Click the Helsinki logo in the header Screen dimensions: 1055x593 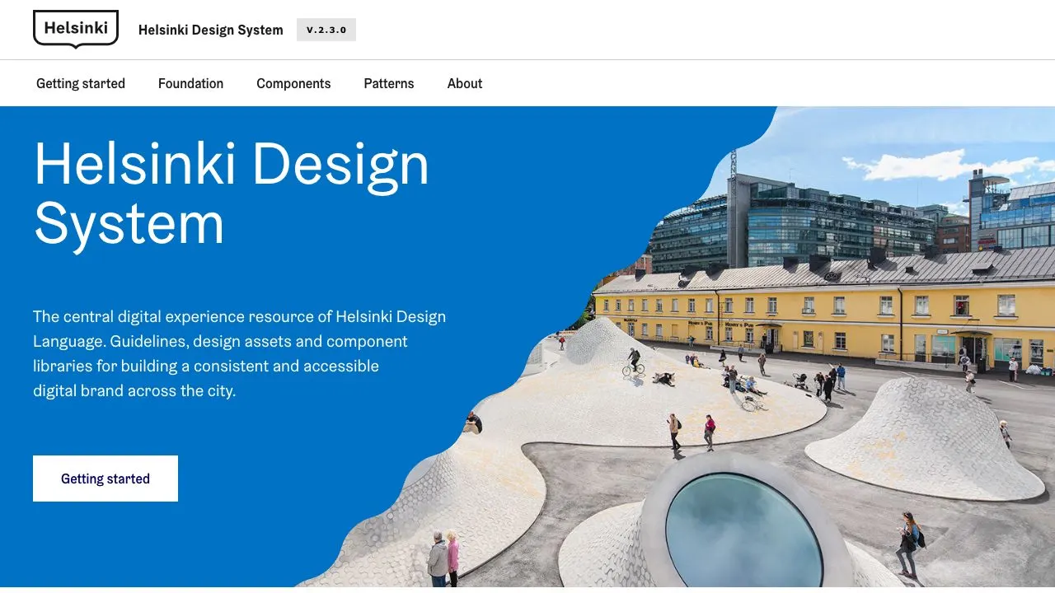(76, 29)
